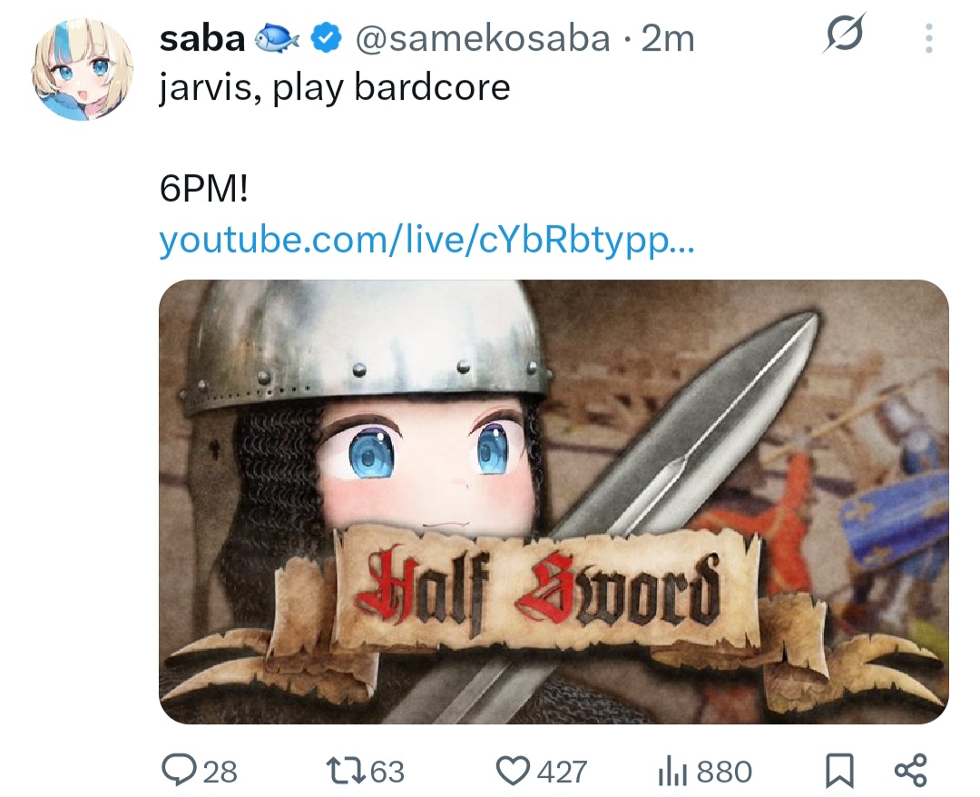Viewport: 980px width, 797px height.
Task: Open the Half Sword image thumbnail
Action: [554, 502]
